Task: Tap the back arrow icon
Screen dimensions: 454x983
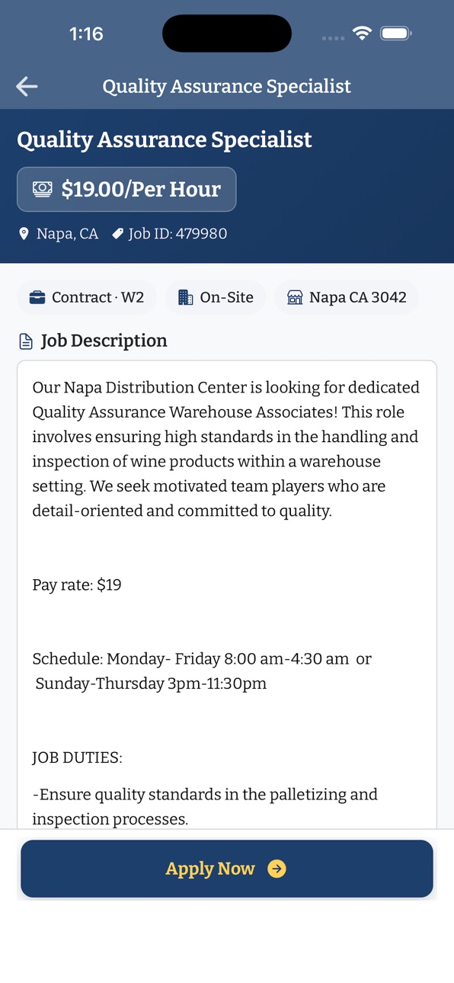Action: [27, 86]
